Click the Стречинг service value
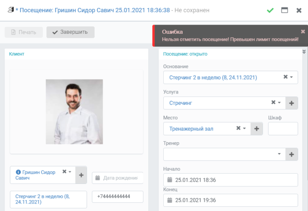Image resolution: width=308 pixels, height=211 pixels. point(180,103)
